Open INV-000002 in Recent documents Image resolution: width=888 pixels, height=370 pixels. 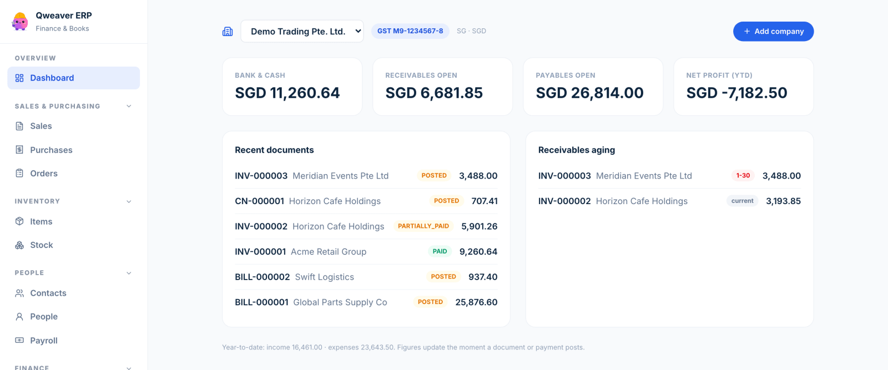[x=366, y=226]
